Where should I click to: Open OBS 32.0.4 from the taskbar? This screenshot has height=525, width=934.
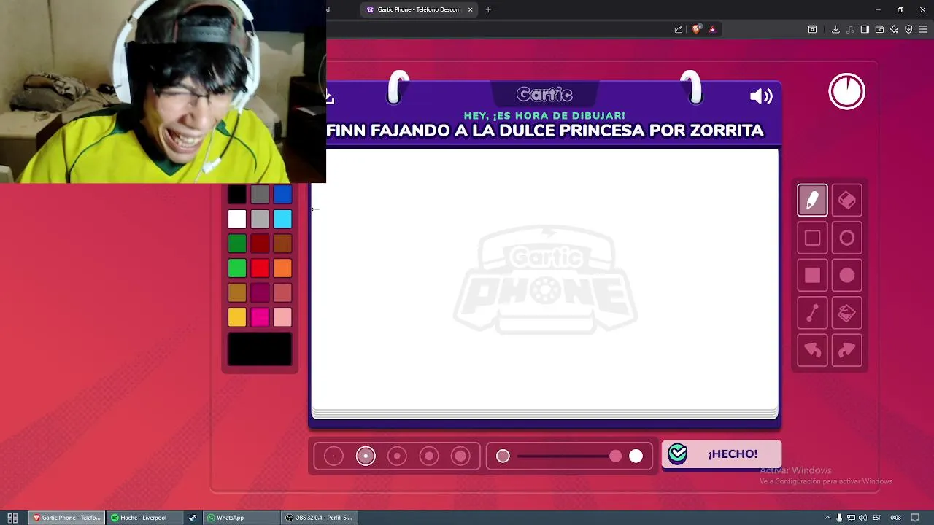point(319,518)
